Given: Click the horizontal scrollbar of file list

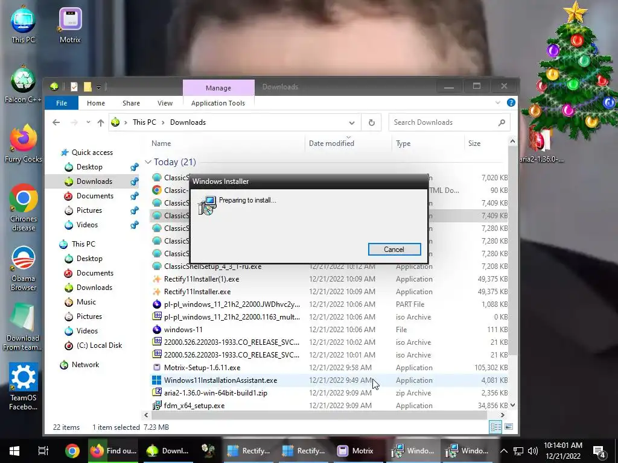Looking at the screenshot, I should pos(320,415).
